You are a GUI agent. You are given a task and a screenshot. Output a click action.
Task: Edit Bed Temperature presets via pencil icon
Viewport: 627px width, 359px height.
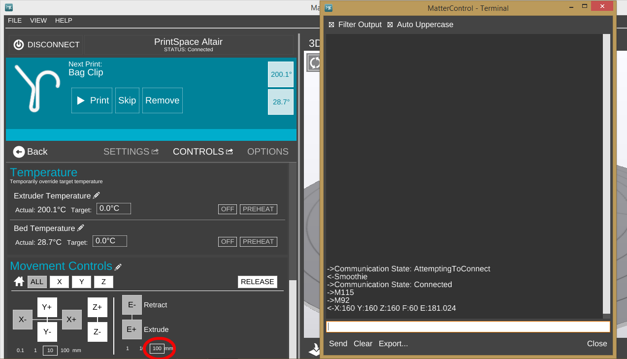(81, 228)
